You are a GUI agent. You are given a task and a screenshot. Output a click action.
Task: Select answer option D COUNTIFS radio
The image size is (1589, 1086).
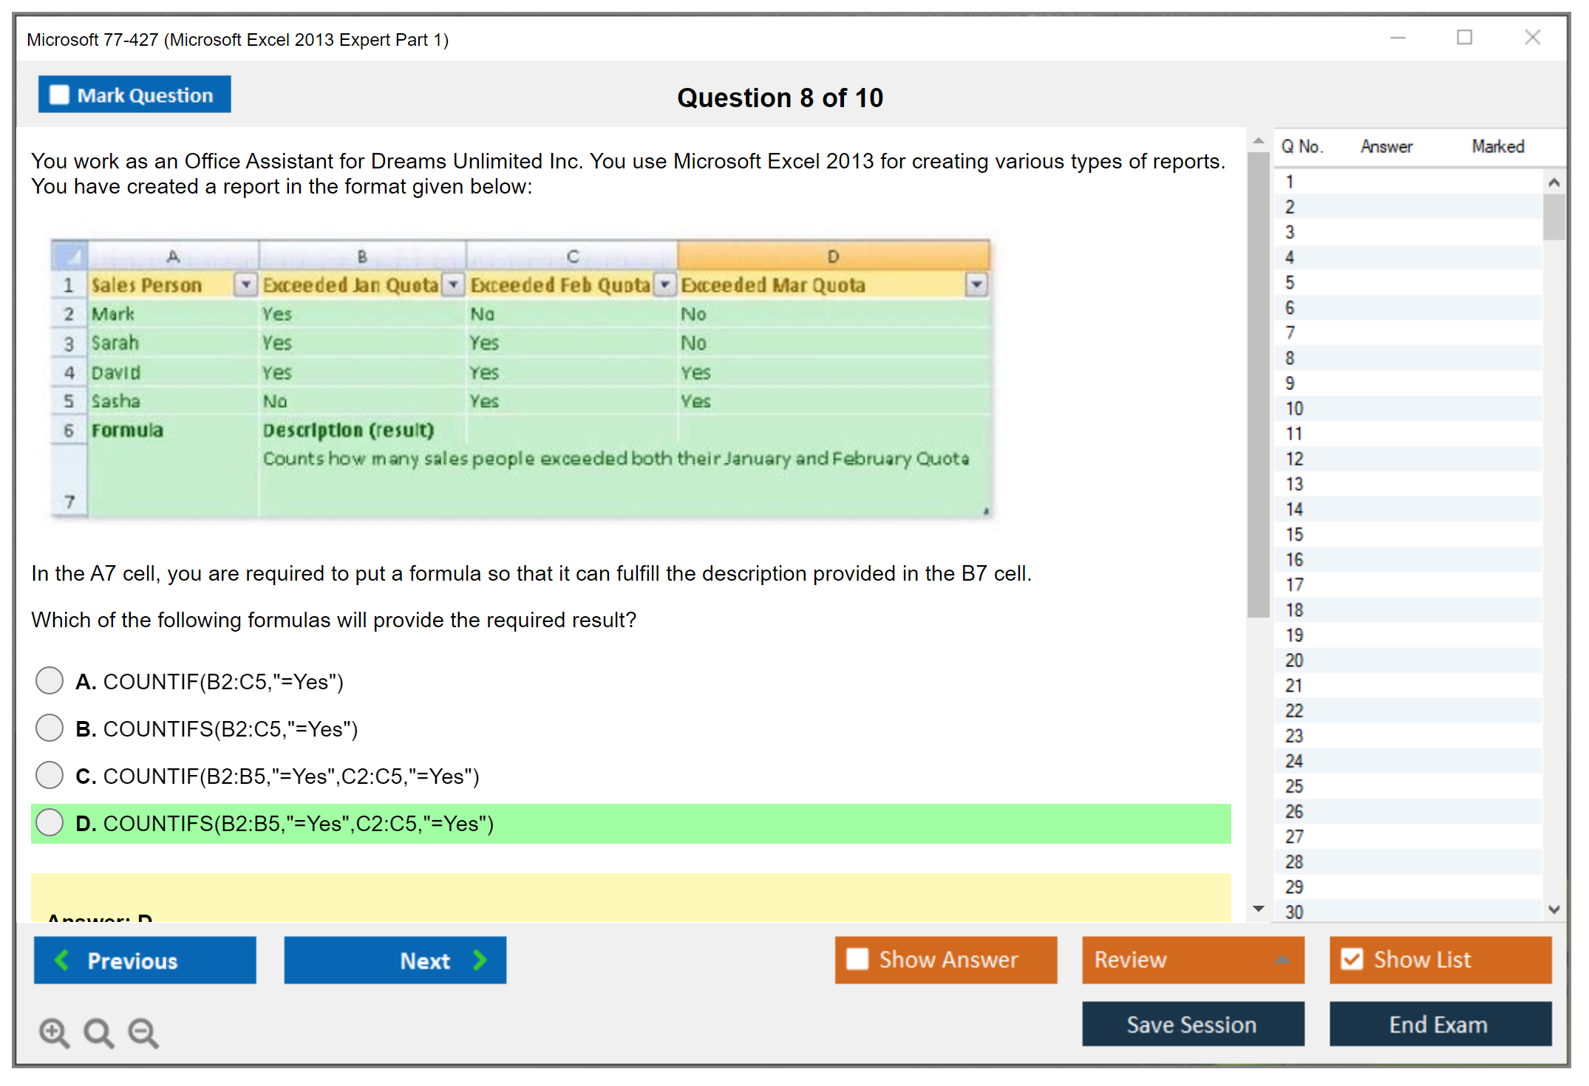(50, 822)
